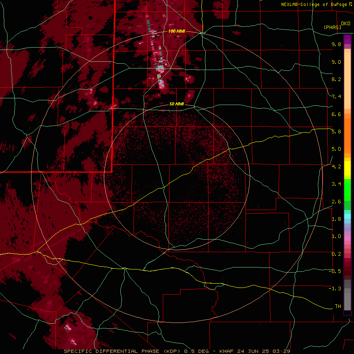Viewport: 354px width, 354px height.
Task: Click the 6.6 scale value
Action: (x=336, y=114)
